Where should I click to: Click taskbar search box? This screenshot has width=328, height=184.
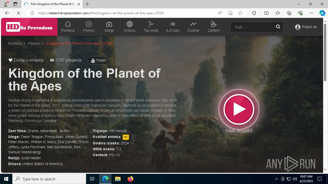point(49,179)
